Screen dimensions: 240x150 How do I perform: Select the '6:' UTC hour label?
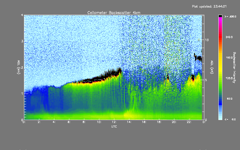69,122
